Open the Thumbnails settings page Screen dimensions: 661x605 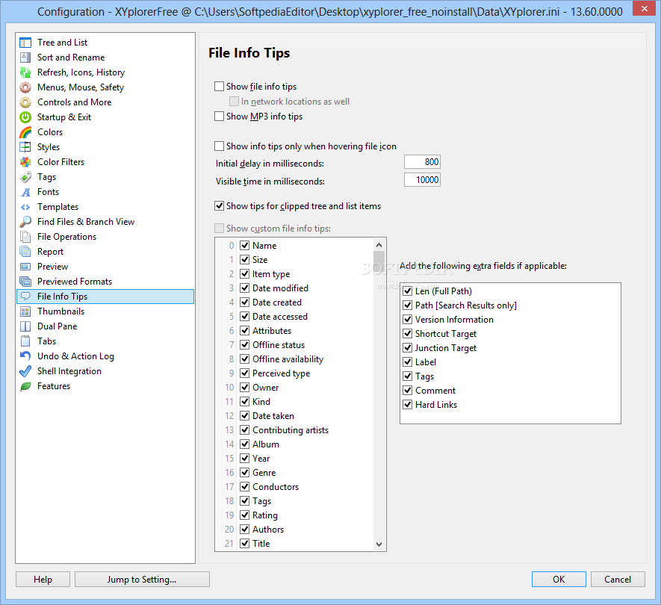[x=105, y=311]
